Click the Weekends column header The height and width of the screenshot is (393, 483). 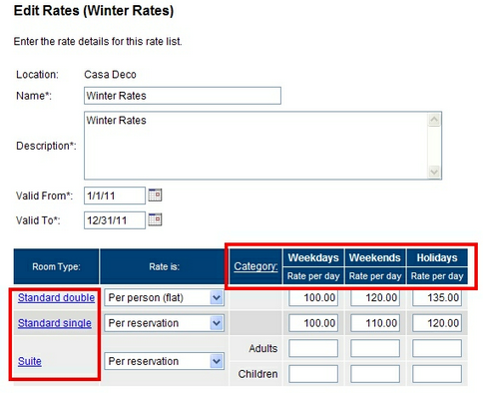(375, 257)
